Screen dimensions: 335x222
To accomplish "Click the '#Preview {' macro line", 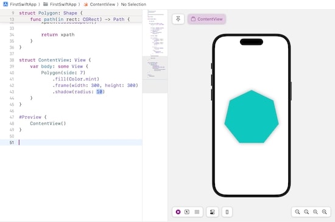I will [33, 117].
